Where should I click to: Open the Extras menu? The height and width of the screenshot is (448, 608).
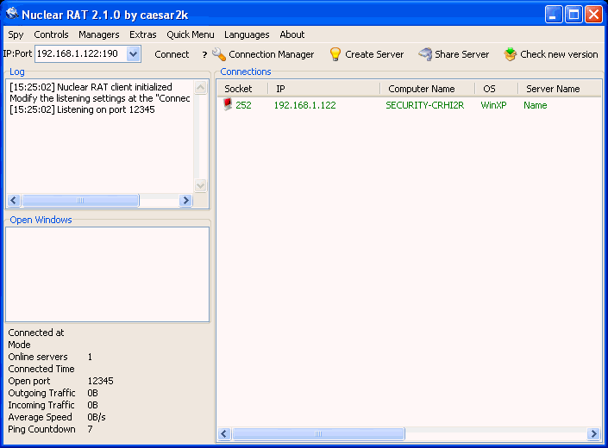143,34
